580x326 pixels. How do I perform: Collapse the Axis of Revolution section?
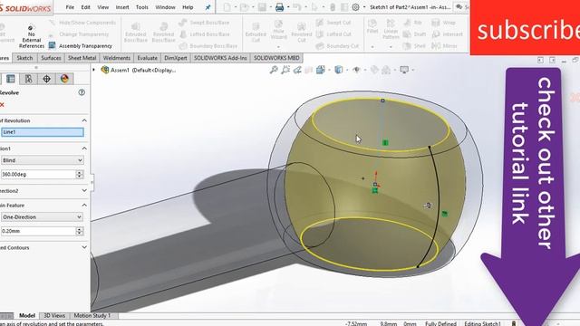coord(84,120)
